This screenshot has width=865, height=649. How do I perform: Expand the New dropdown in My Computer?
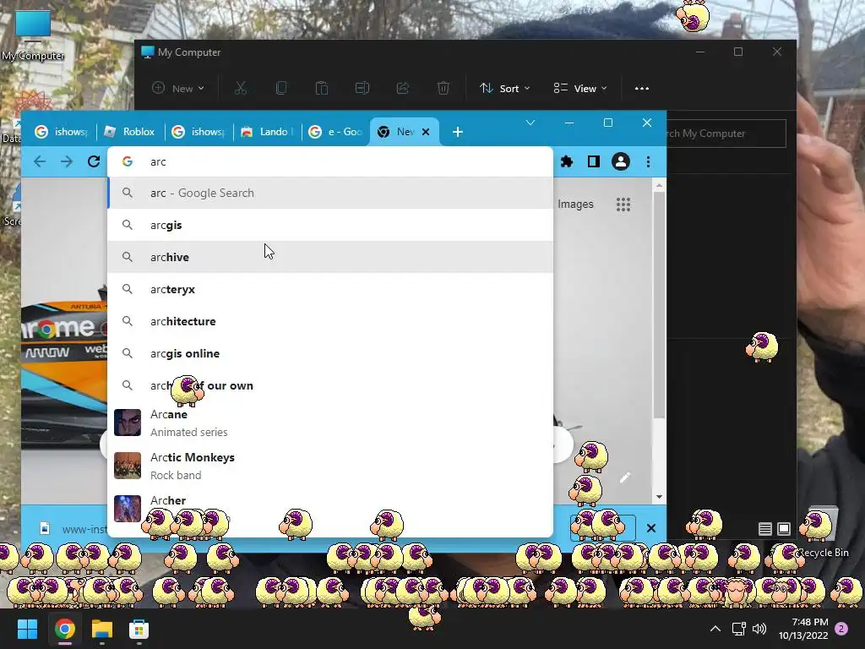tap(178, 88)
